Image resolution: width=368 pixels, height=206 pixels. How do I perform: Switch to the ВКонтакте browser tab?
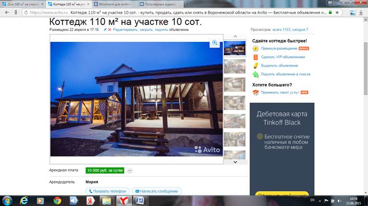[x=115, y=4]
